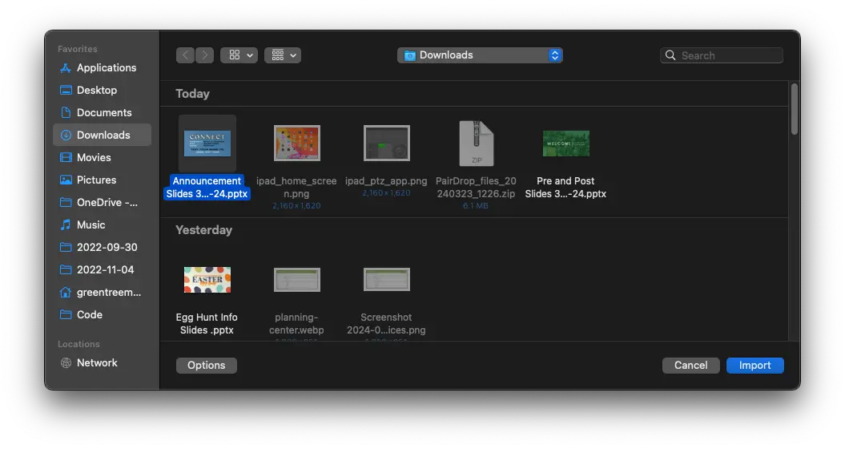The width and height of the screenshot is (845, 449).
Task: Click the Import button
Action: (x=755, y=366)
